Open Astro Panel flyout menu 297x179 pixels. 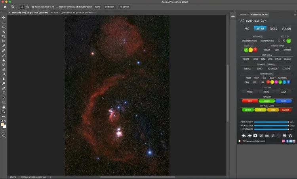click(295, 15)
